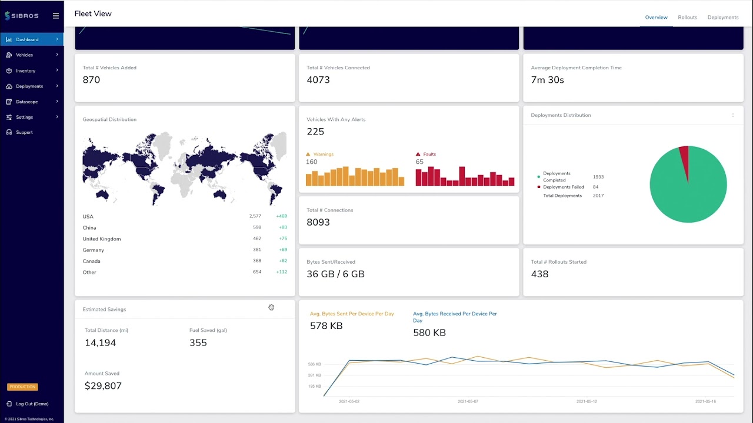Click the orange Warnings bar chart
This screenshot has width=753, height=423.
point(355,176)
